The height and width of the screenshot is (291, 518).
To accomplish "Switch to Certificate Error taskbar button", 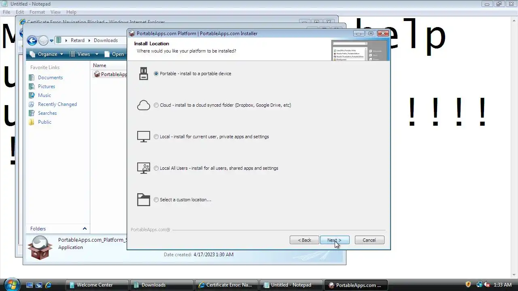I will tap(227, 285).
